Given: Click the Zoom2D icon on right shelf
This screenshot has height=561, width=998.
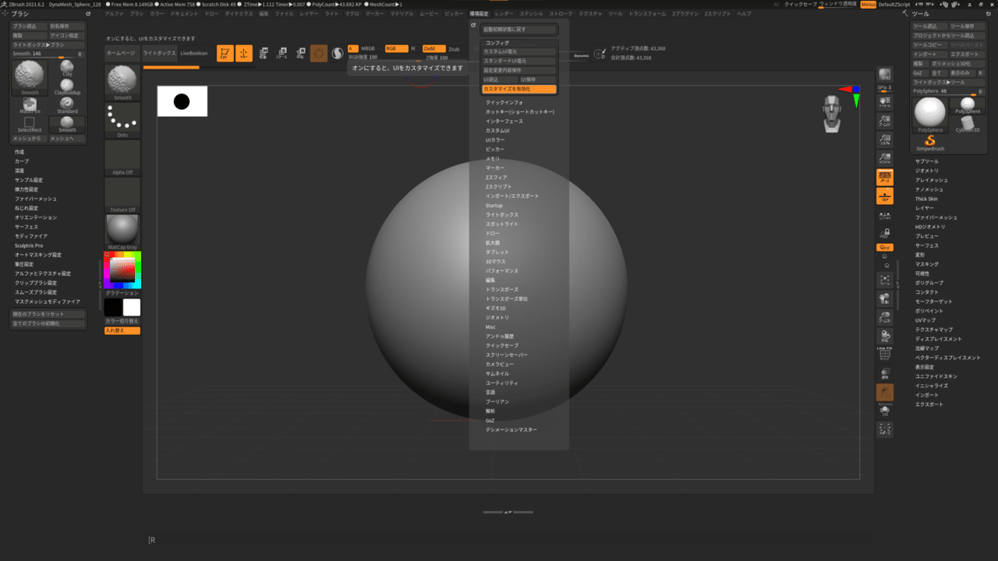Looking at the screenshot, I should pos(885,122).
